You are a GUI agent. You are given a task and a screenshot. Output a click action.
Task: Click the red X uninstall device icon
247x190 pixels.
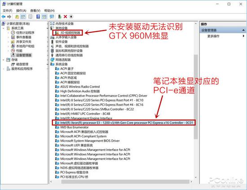pos(66,17)
